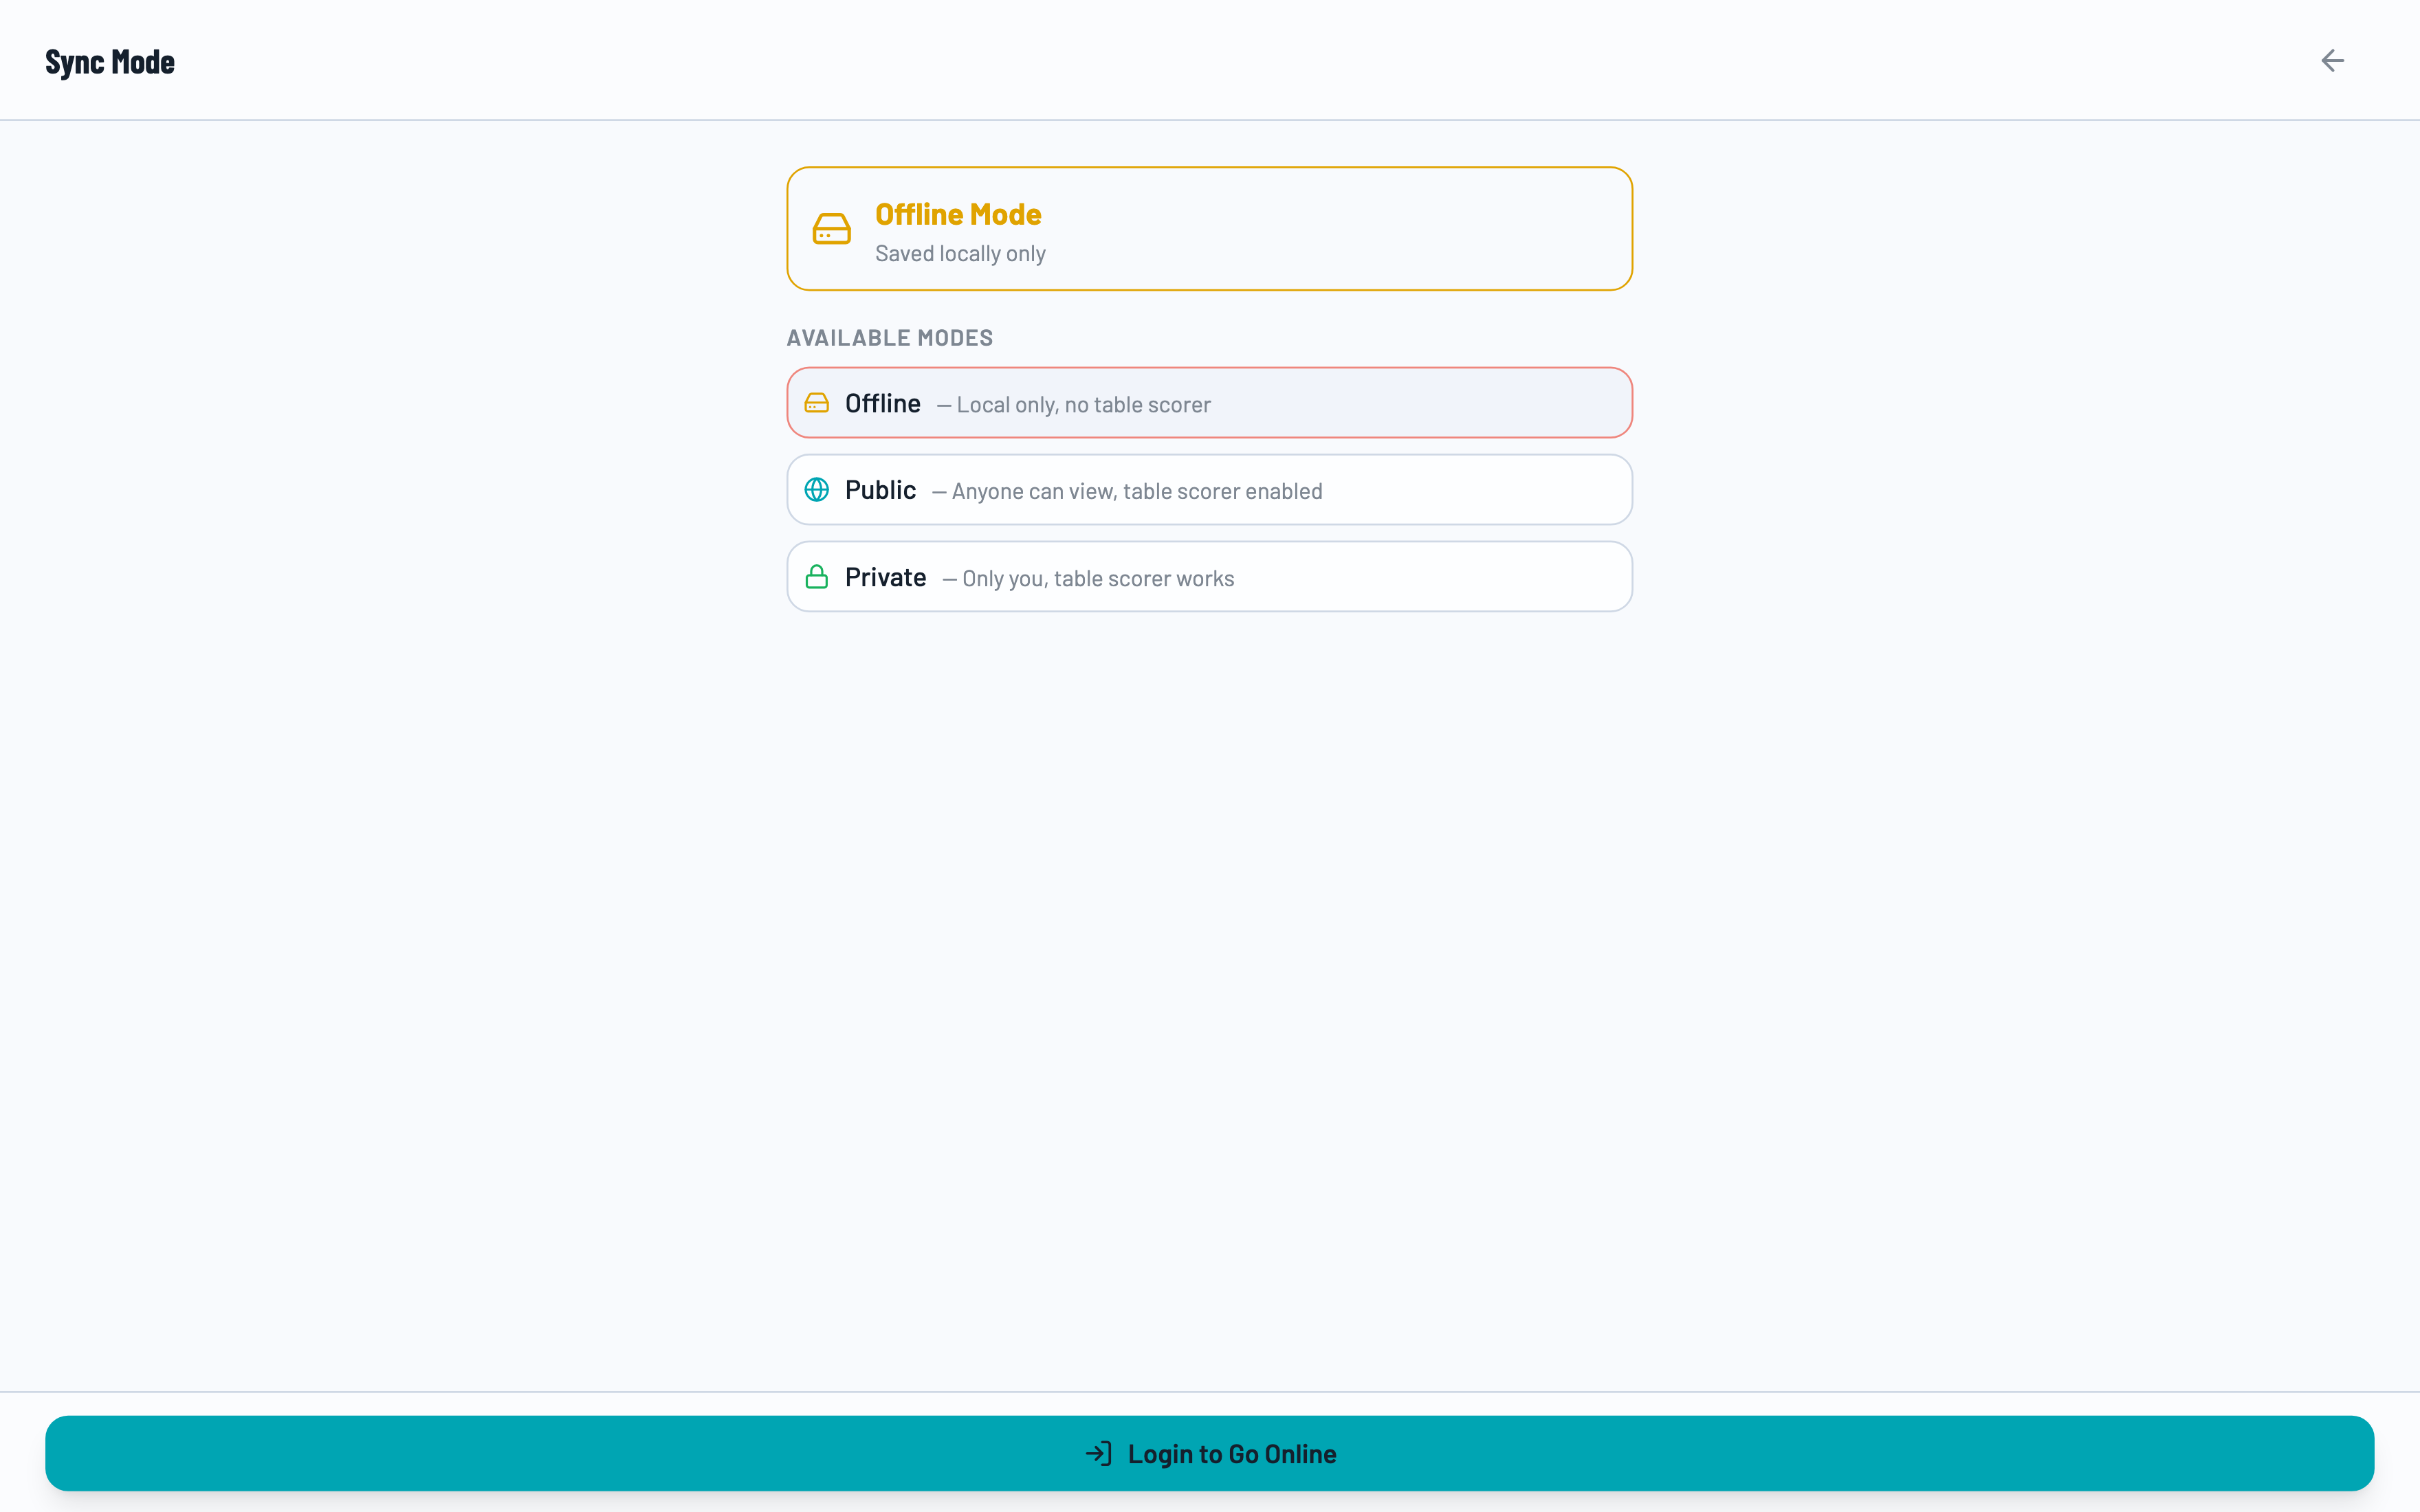Click the back arrow in the header

(x=2333, y=60)
